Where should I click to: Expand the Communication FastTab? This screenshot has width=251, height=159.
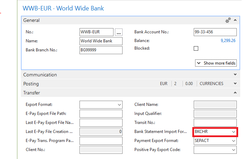tap(235, 75)
